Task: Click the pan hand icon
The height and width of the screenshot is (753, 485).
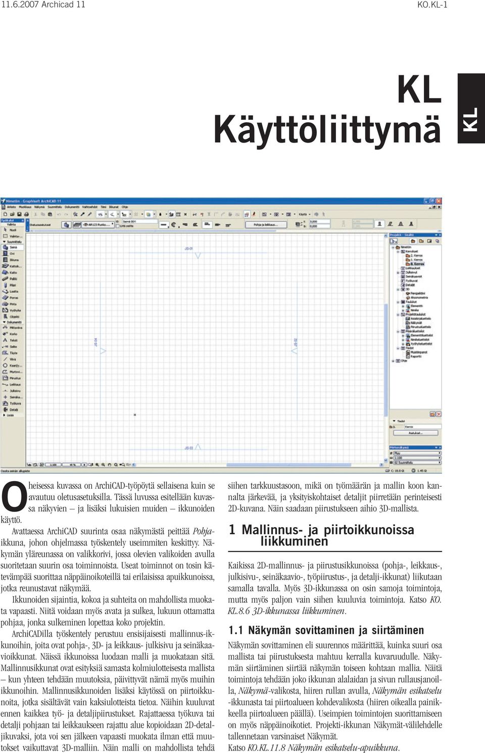Action: tap(110, 464)
